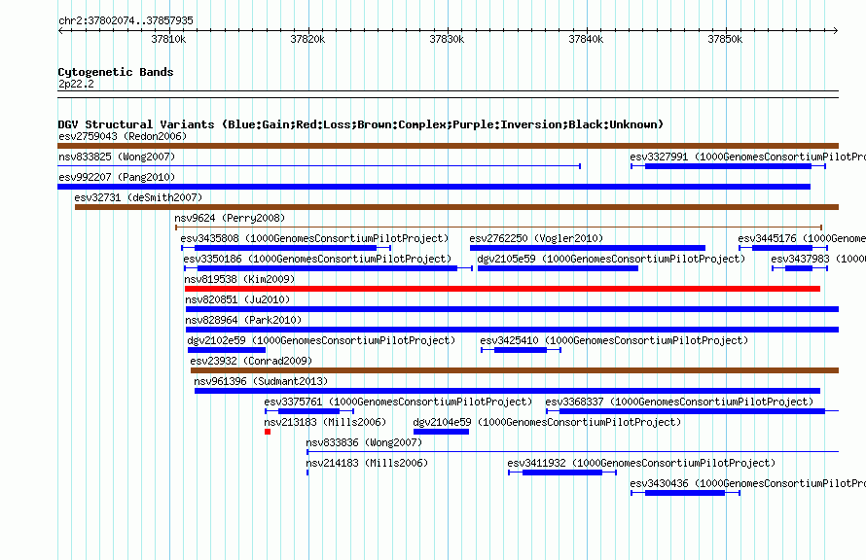This screenshot has height=560, width=866.
Task: Click the esv2759043 (Redon2006) brown variant bar
Action: click(x=448, y=146)
